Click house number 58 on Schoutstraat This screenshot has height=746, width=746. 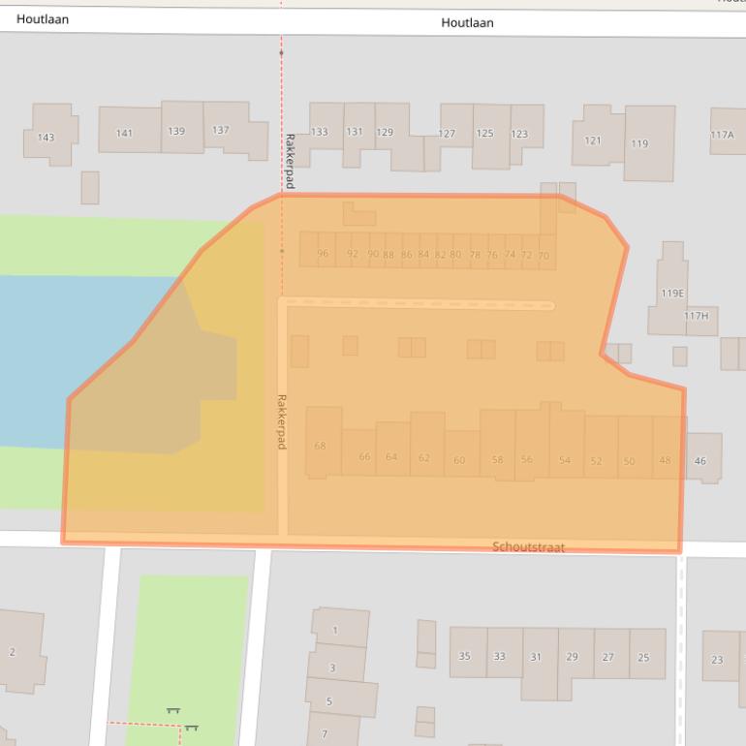click(x=497, y=460)
